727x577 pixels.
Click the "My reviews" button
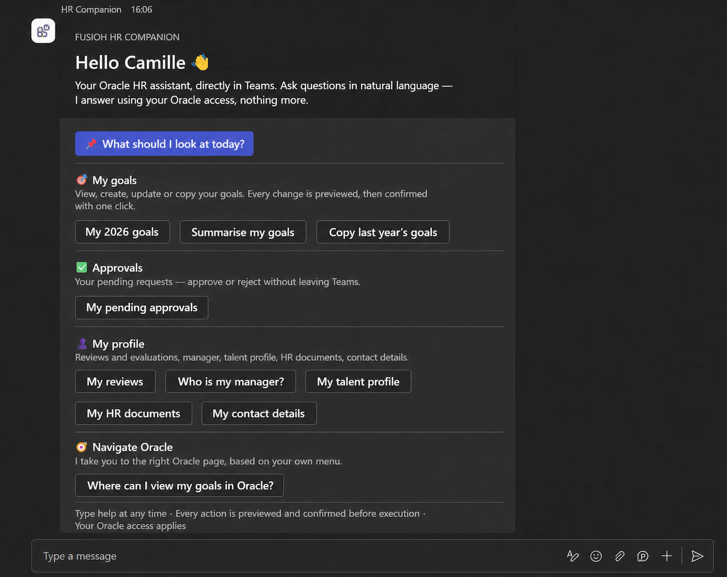click(115, 381)
